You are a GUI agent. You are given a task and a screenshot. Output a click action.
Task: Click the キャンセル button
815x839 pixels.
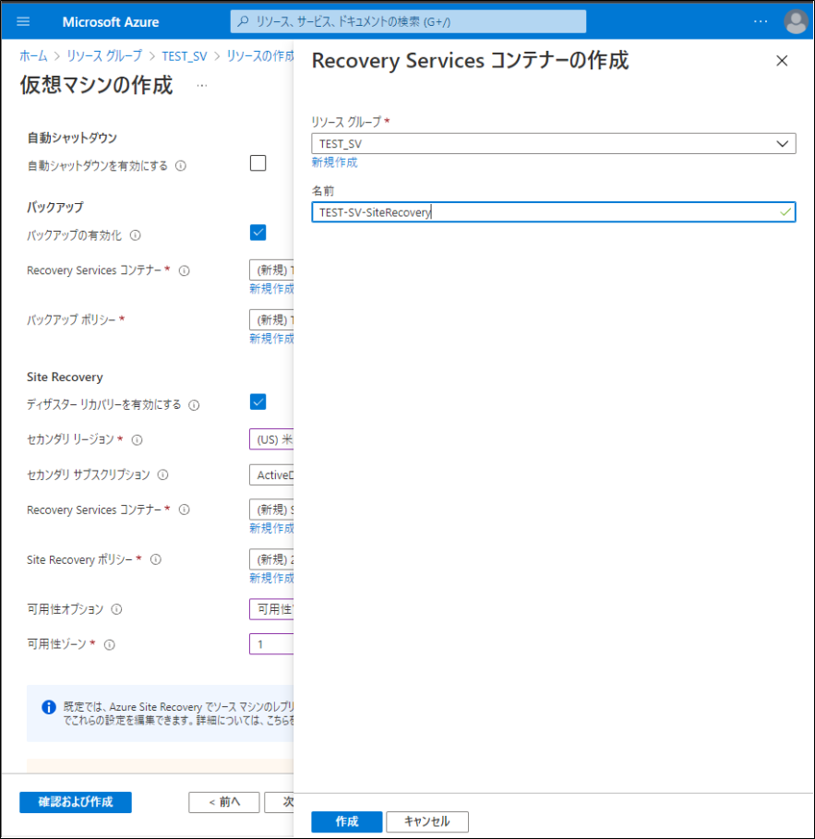click(x=427, y=821)
